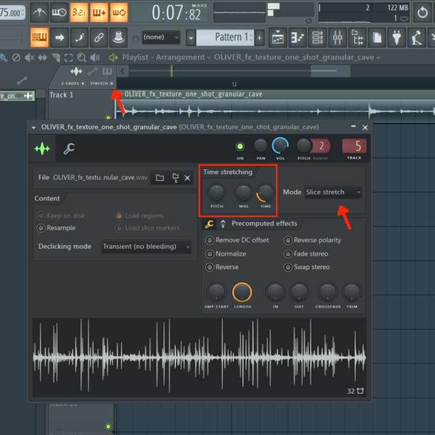
Task: Click the tempo tapper icon
Action: (x=417, y=37)
